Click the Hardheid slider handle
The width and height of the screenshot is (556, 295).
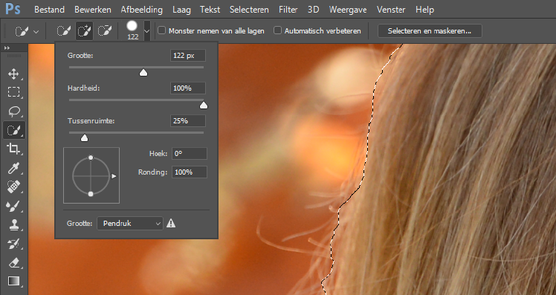(x=204, y=106)
